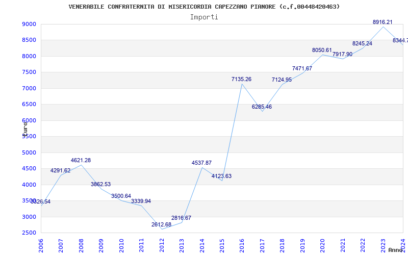
Task: Select data label 8916.21
Action: 382,22
